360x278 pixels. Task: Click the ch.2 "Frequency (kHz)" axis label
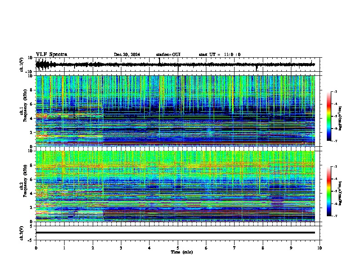tap(25, 181)
